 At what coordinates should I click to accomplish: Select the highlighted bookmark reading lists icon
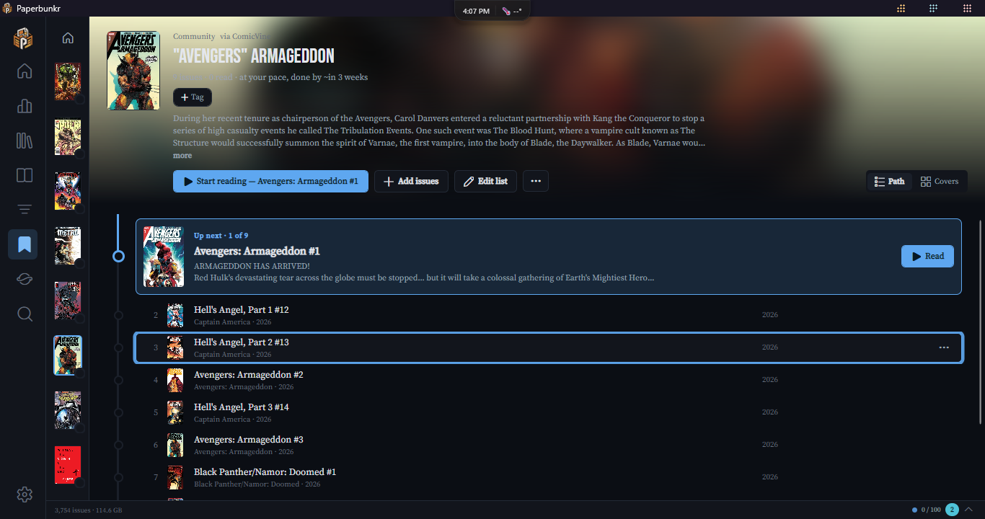[23, 244]
